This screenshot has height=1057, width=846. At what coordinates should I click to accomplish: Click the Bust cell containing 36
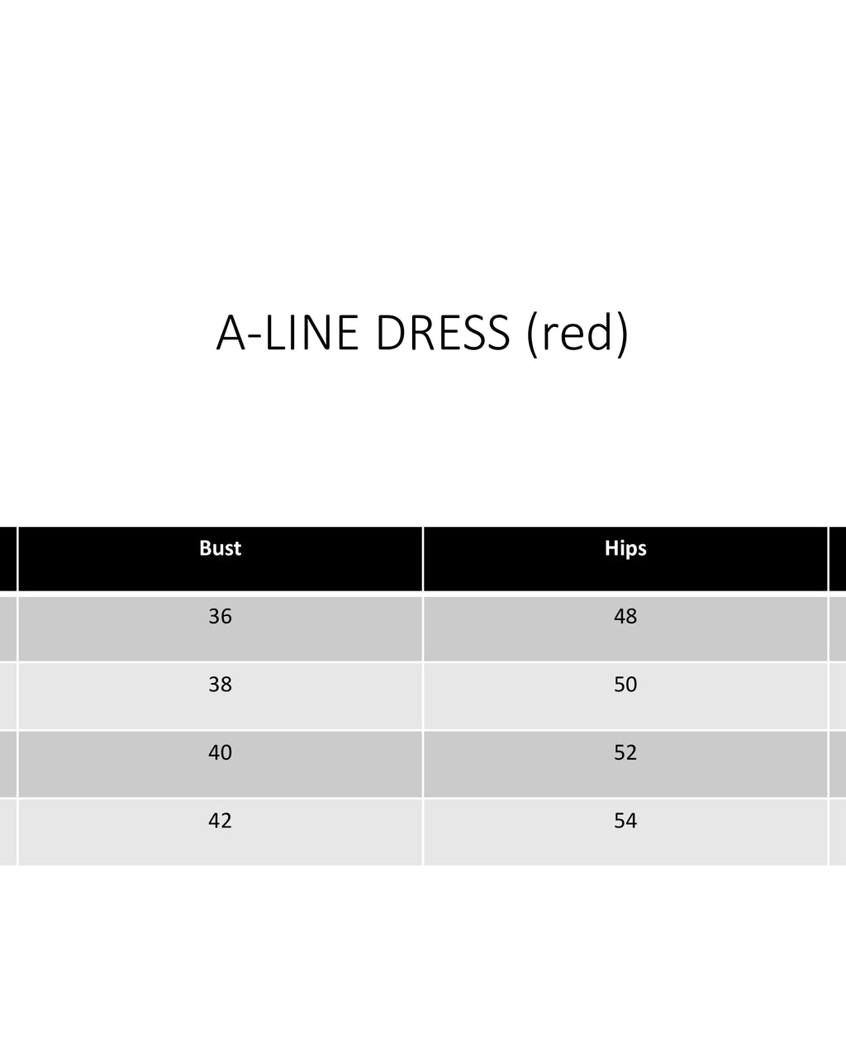[220, 628]
